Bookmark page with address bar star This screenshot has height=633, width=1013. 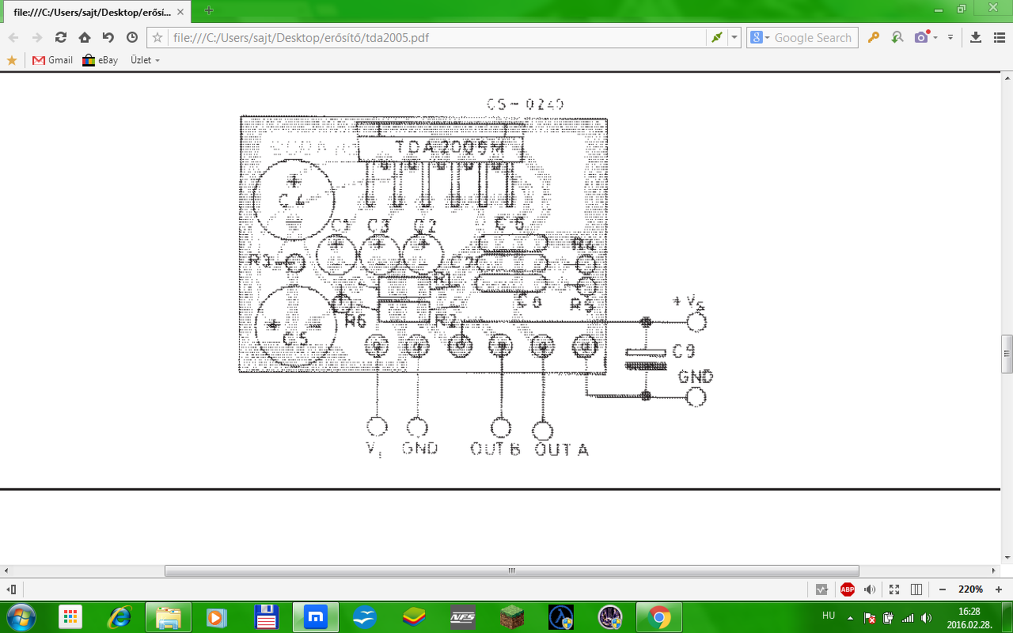pos(157,37)
